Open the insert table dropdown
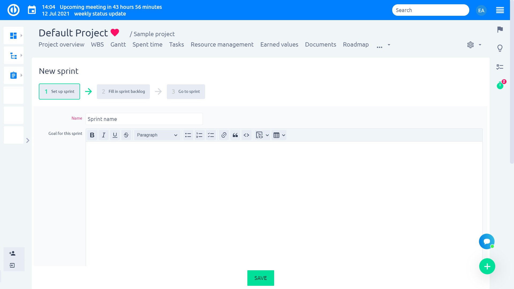Viewport: 514px width, 289px height. coord(279,135)
